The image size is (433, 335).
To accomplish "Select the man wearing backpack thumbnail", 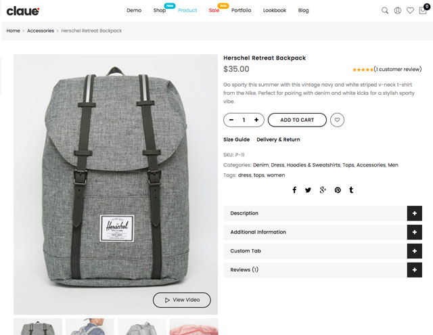I will 90,326.
